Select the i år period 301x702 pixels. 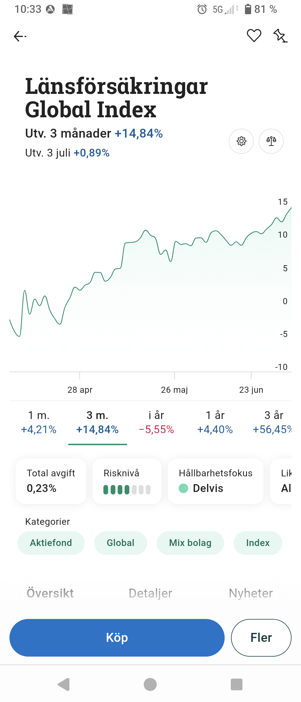[156, 422]
